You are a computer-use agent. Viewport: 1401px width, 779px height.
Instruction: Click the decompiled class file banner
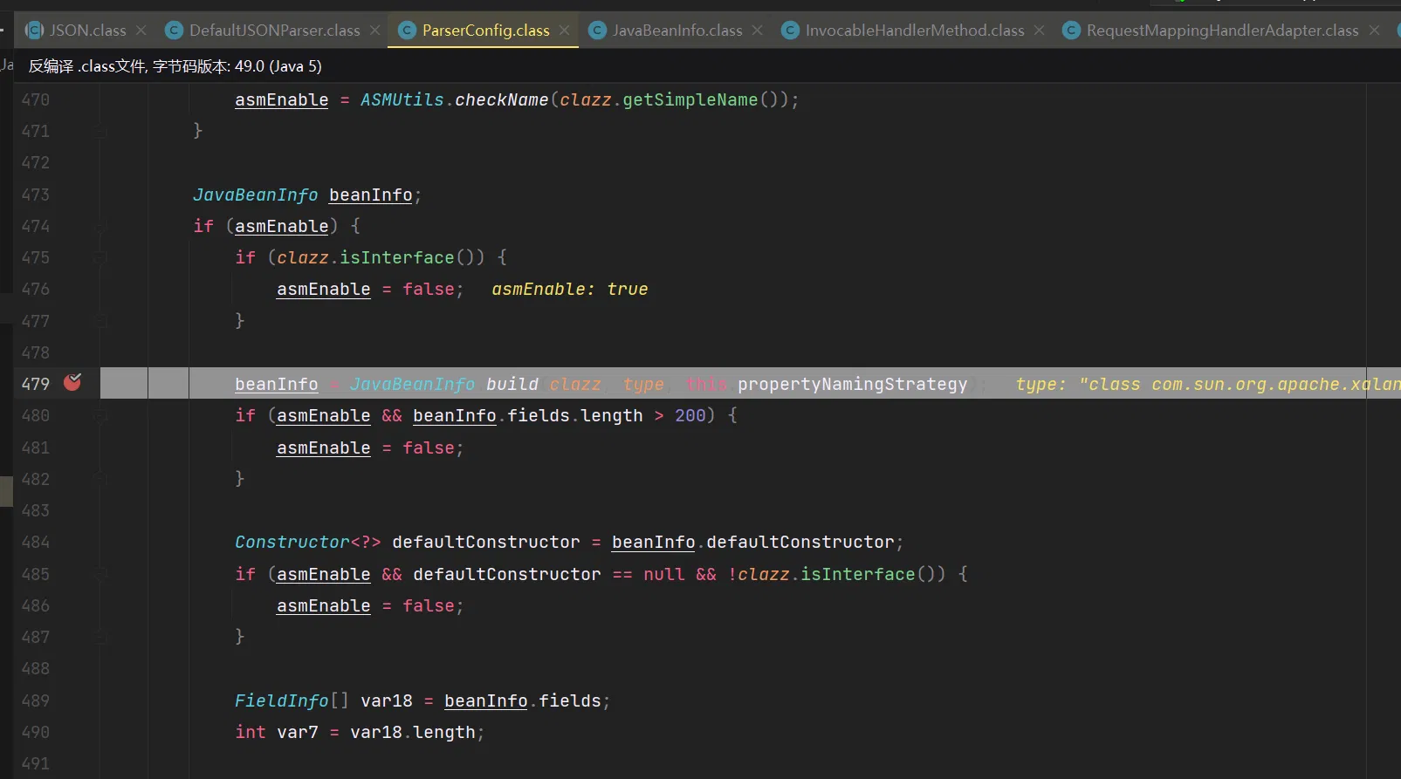coord(175,66)
